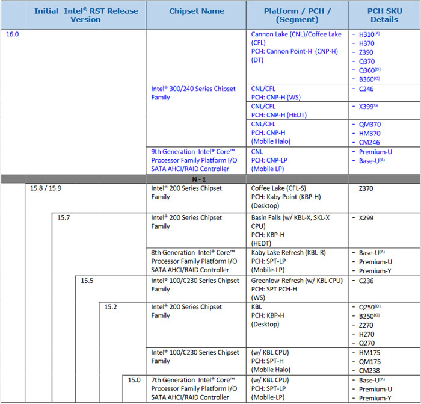This screenshot has height=404, width=421.
Task: Select the X399 SKU entry
Action: [x=369, y=107]
